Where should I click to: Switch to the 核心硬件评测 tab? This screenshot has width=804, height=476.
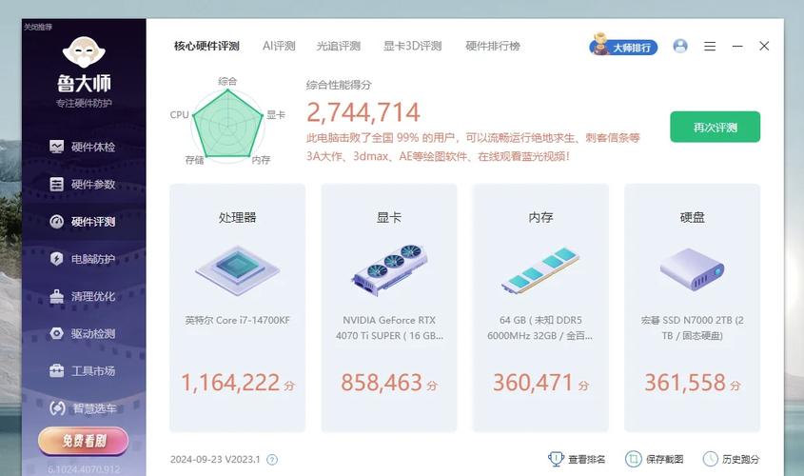(x=206, y=46)
